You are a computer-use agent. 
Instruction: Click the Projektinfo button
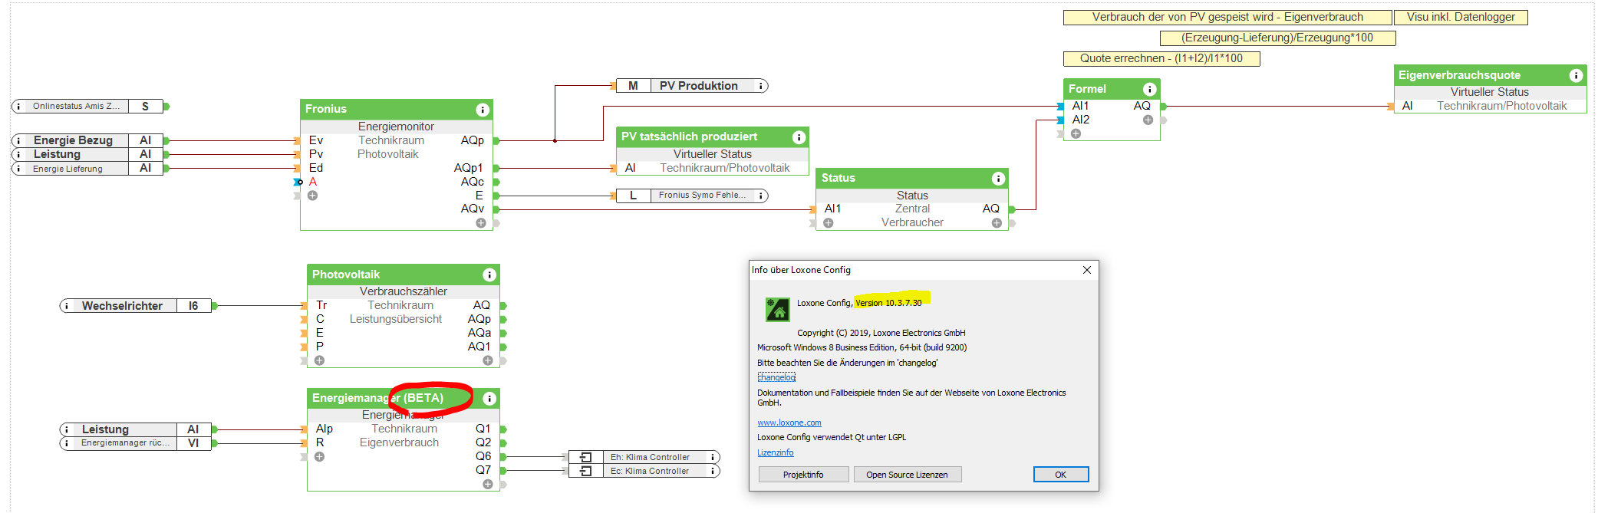click(803, 475)
